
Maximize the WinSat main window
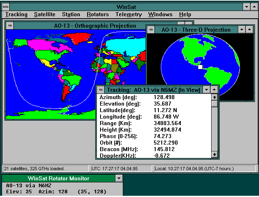coord(255,7)
